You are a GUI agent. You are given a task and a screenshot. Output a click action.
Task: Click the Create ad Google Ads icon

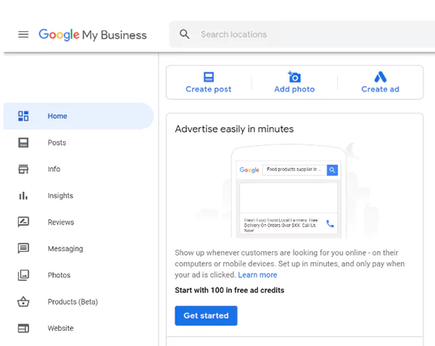[381, 77]
